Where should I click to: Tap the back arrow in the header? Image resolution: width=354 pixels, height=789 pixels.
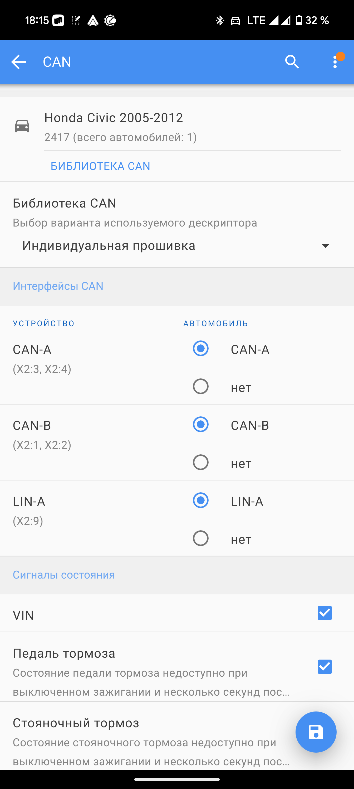pos(19,62)
